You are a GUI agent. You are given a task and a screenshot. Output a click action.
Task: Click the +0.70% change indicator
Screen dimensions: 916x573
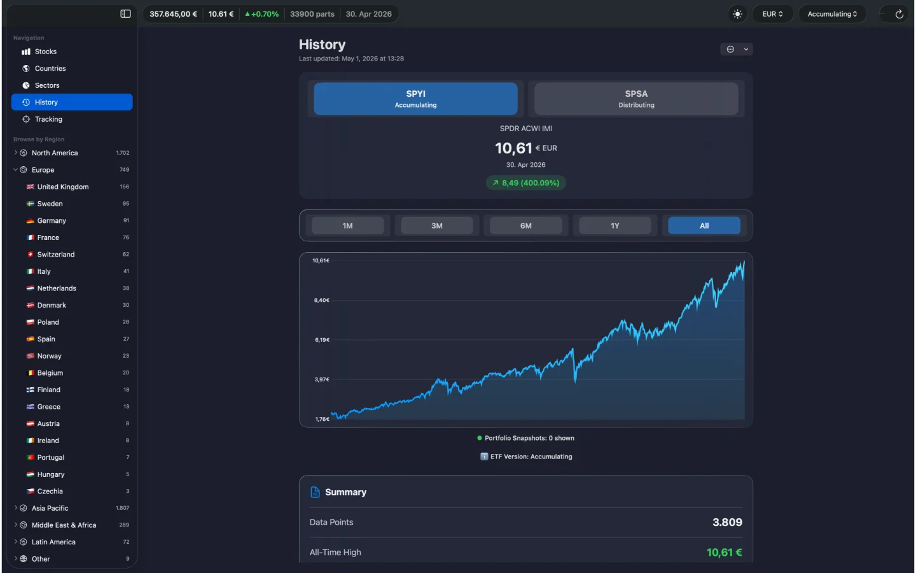pos(261,14)
